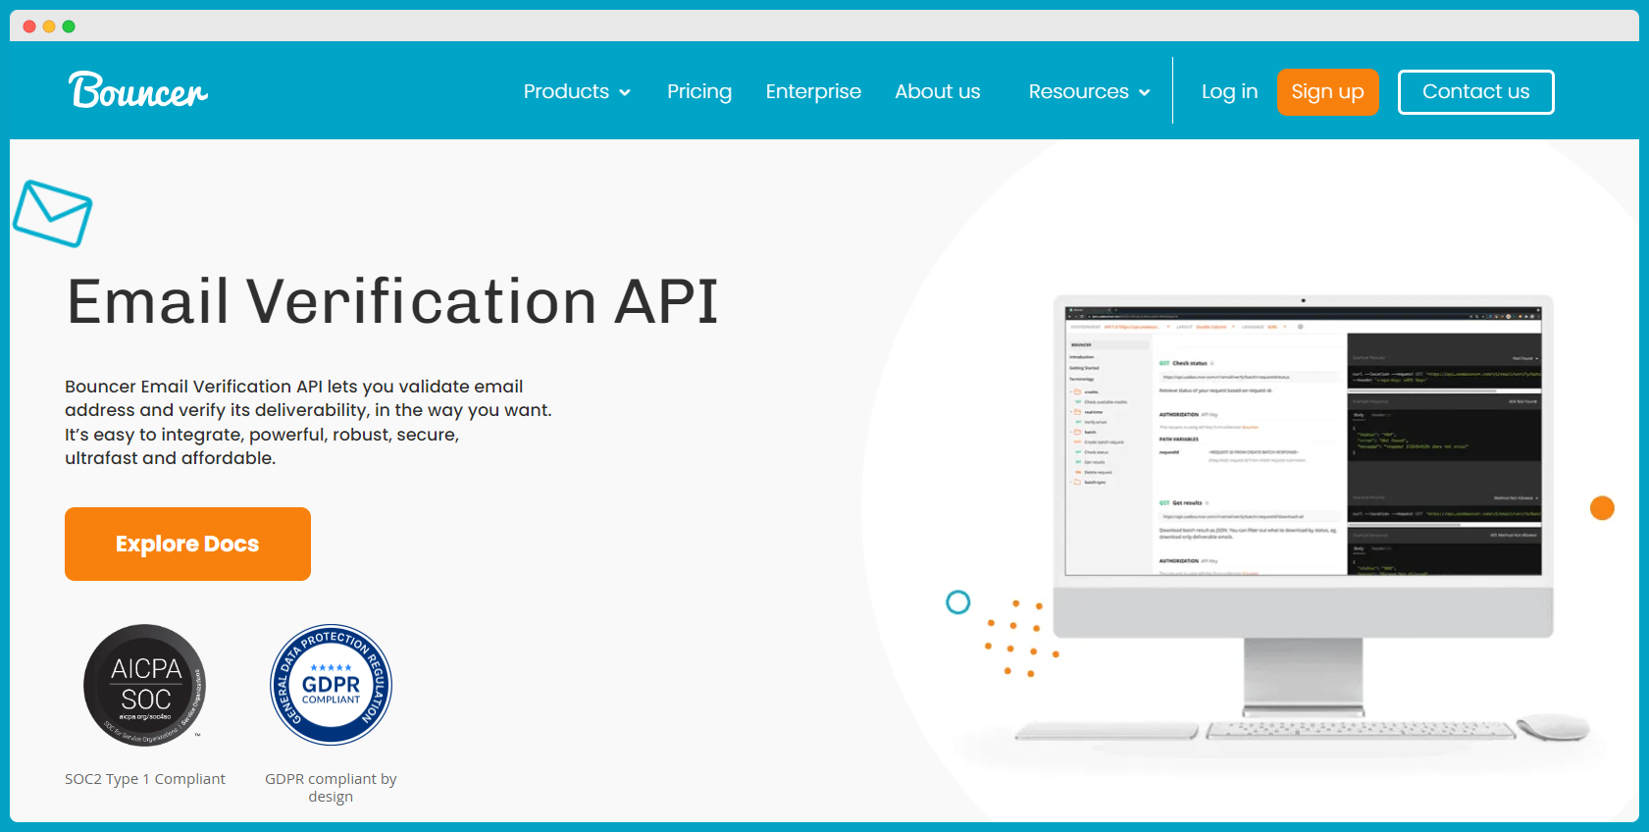The height and width of the screenshot is (832, 1649).
Task: Expand the Products dropdown arrow
Action: [x=625, y=92]
